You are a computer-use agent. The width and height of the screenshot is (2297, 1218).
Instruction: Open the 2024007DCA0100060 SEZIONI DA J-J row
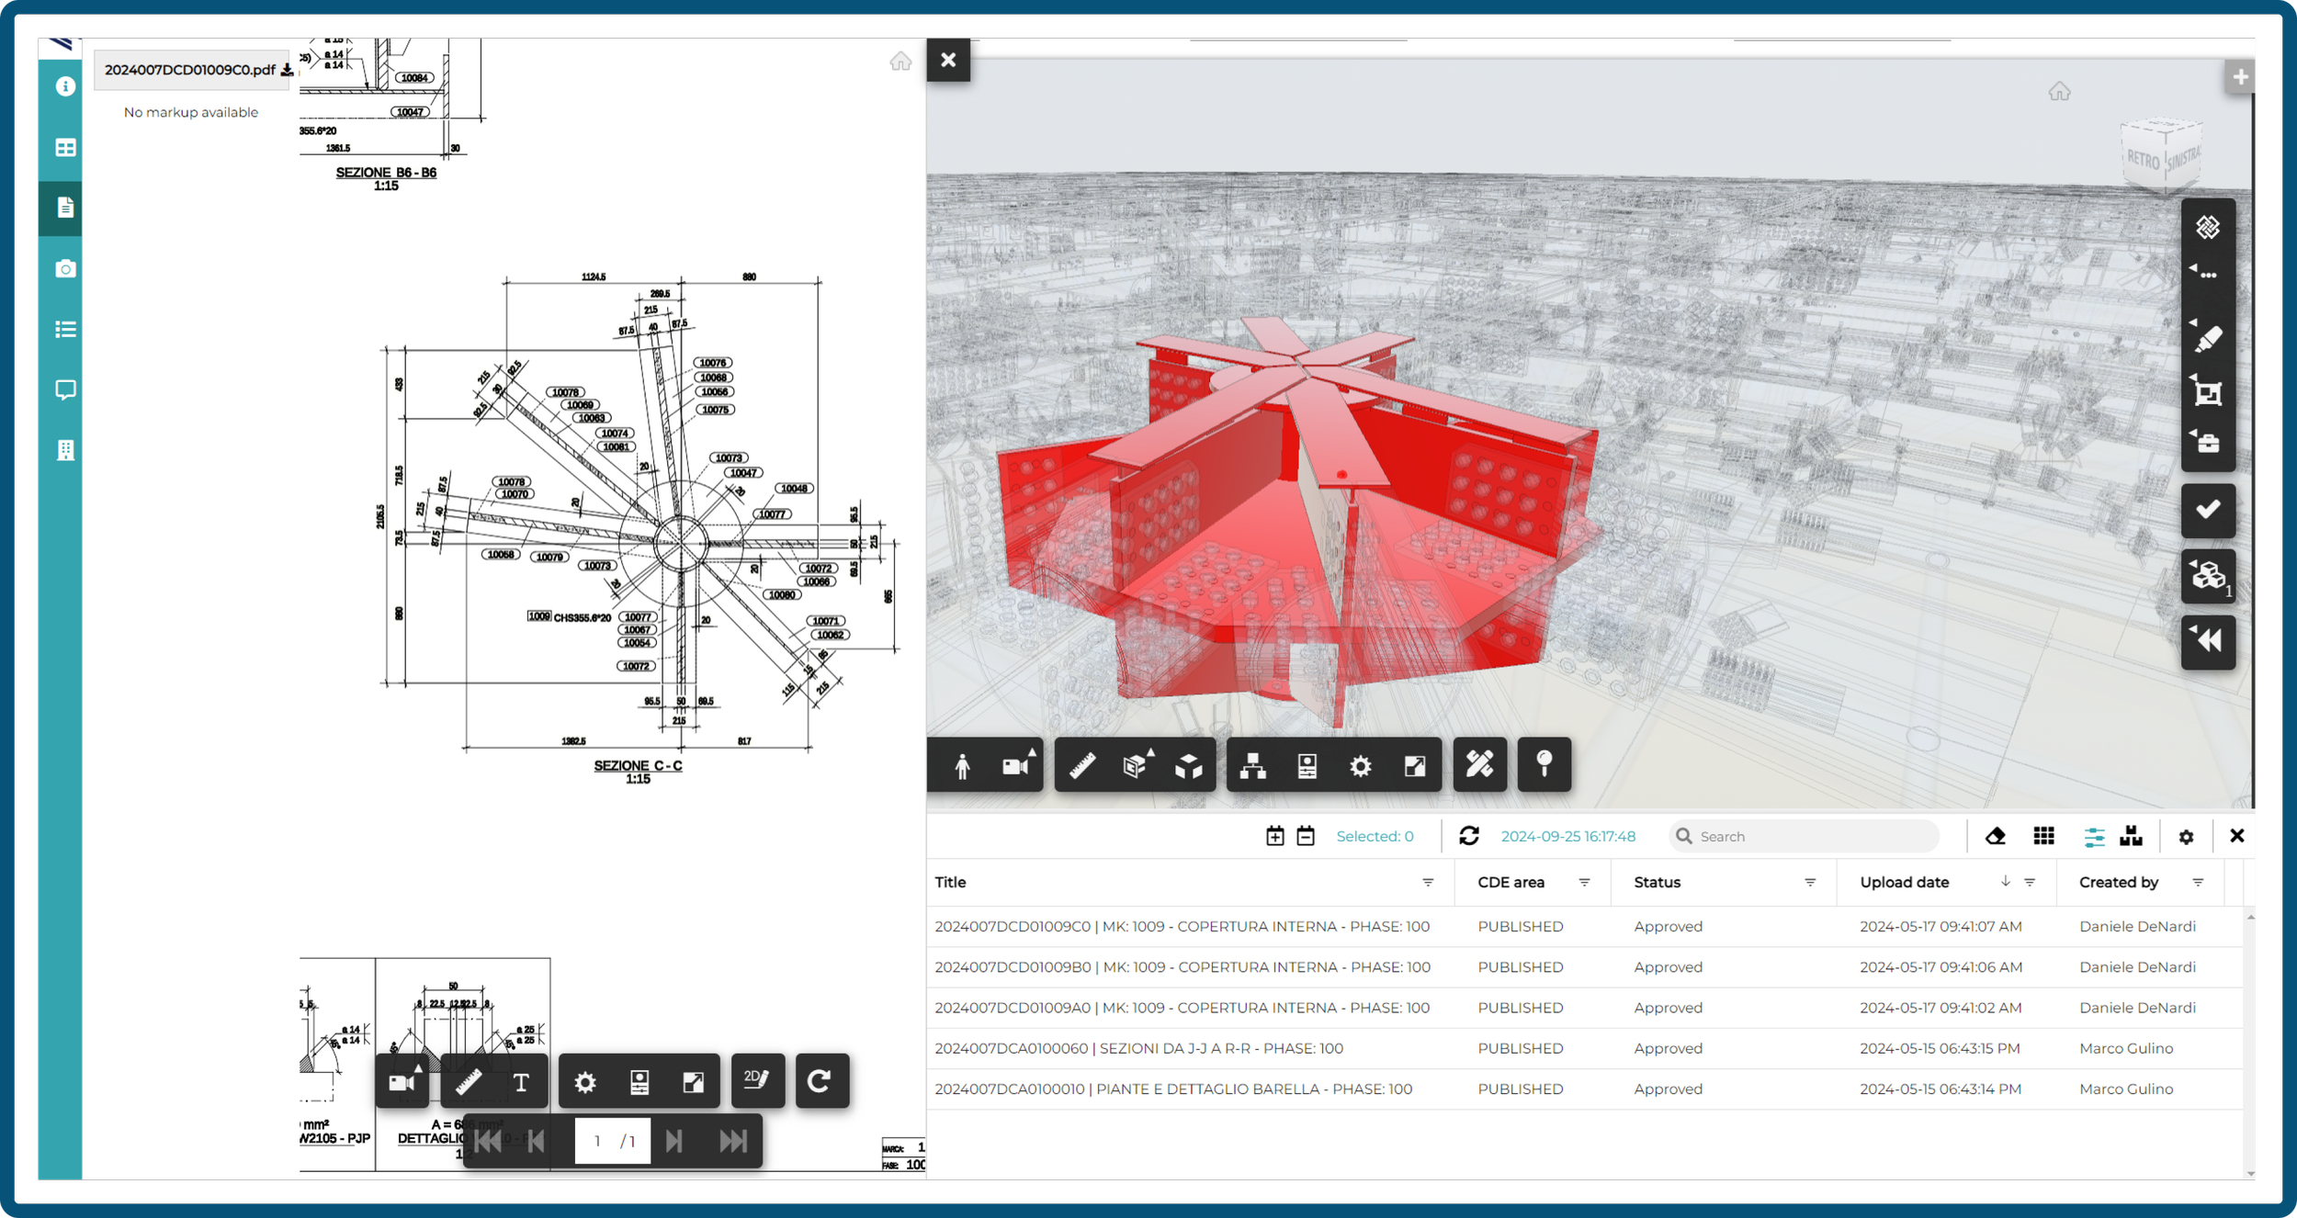click(x=1138, y=1048)
